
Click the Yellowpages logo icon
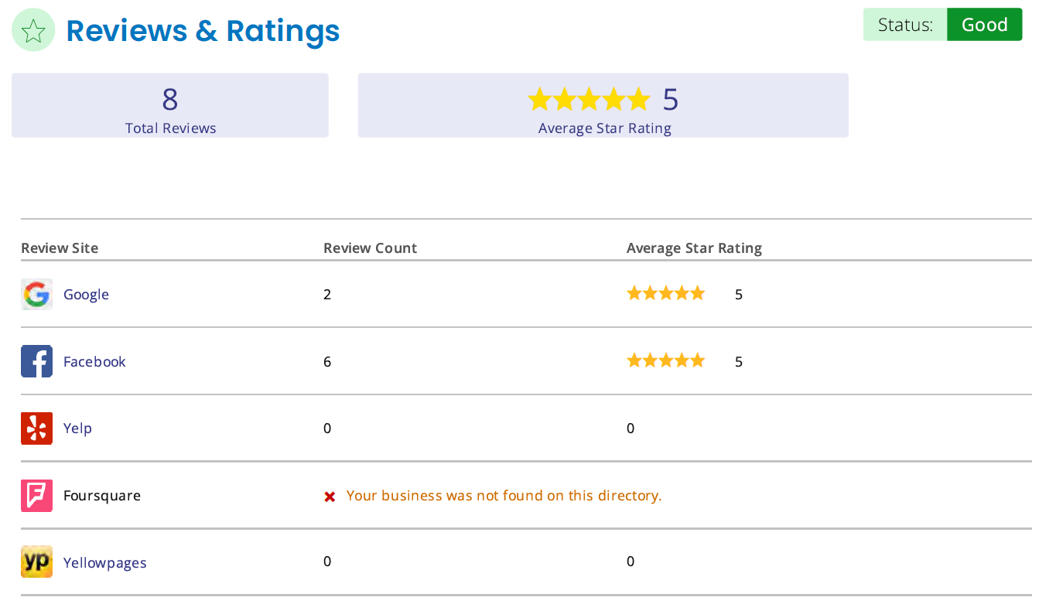tap(36, 562)
